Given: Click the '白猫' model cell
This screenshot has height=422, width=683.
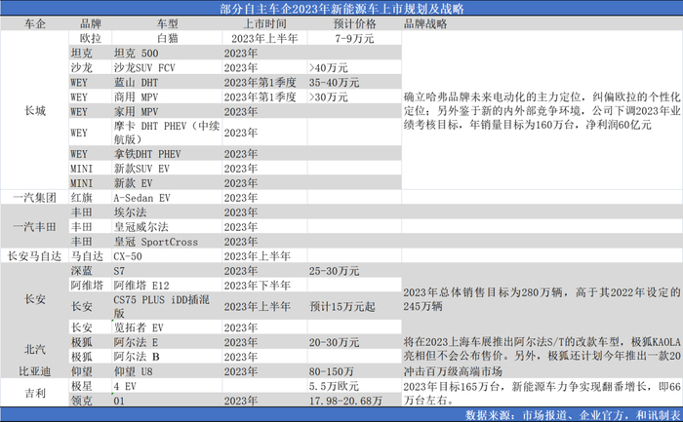Looking at the screenshot, I should tap(167, 38).
